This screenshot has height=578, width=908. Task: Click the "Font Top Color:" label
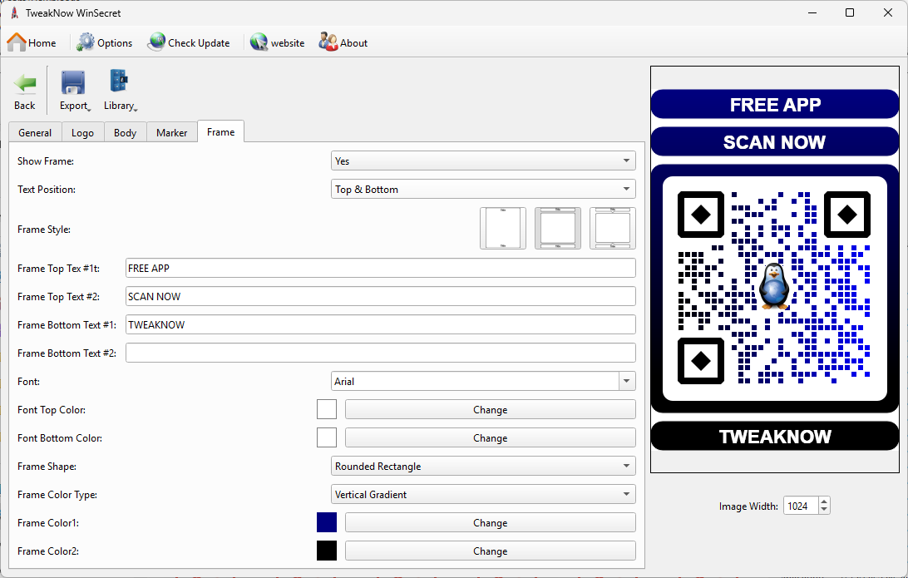coord(52,409)
